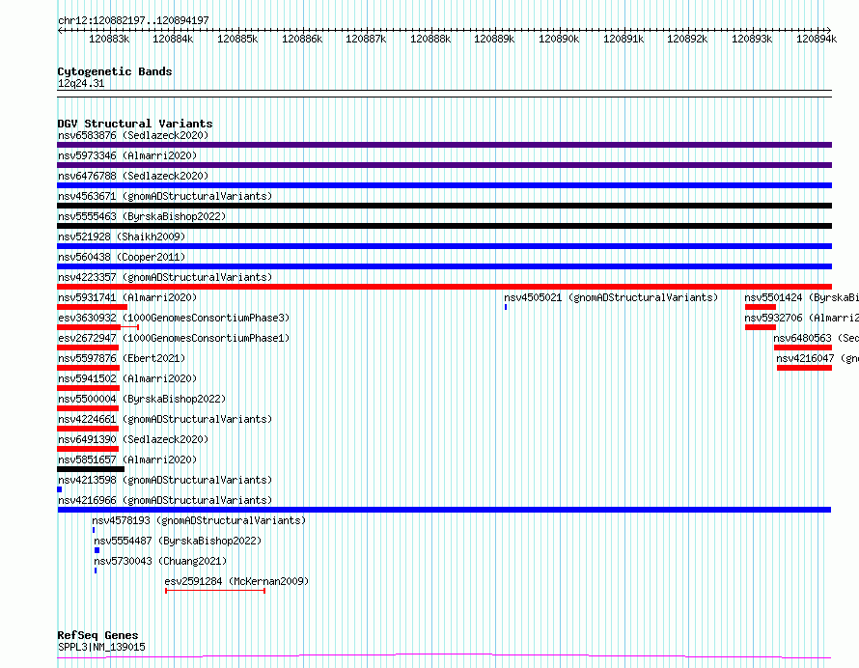Open variant nsv521928 (Shaikh2009)

122,237
